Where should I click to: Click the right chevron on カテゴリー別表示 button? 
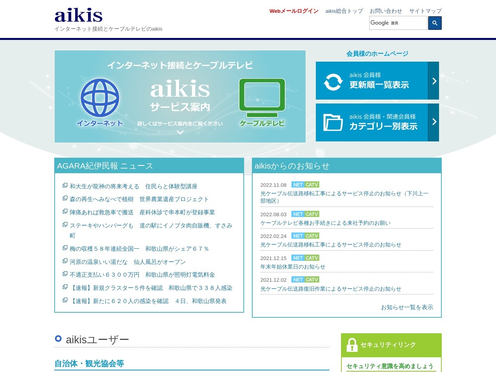434,122
